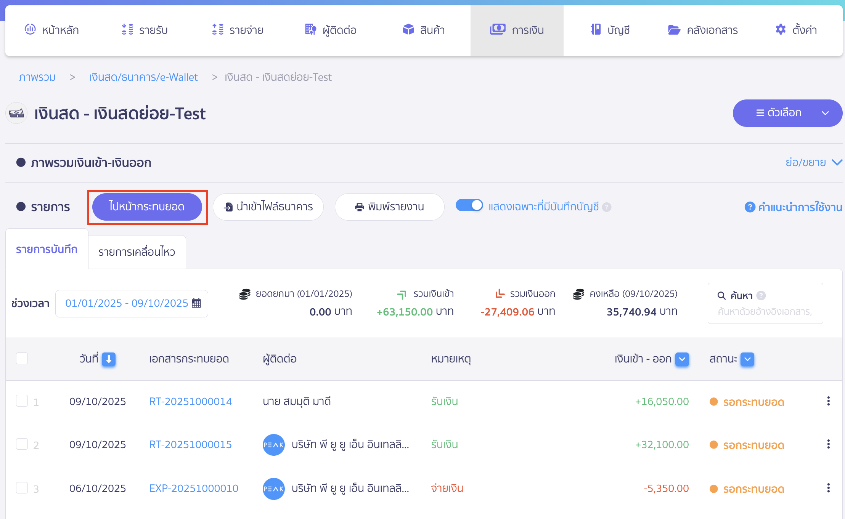
Task: Click ไปหน้ากระทบยอด button
Action: tap(147, 207)
